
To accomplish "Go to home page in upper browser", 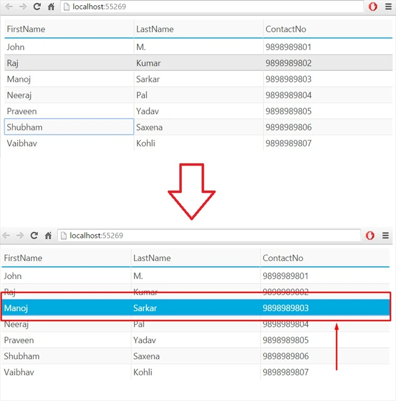I will click(51, 7).
